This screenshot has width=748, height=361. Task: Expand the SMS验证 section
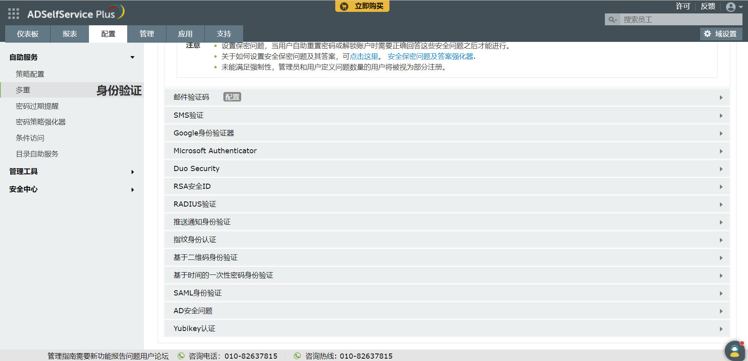pos(447,115)
